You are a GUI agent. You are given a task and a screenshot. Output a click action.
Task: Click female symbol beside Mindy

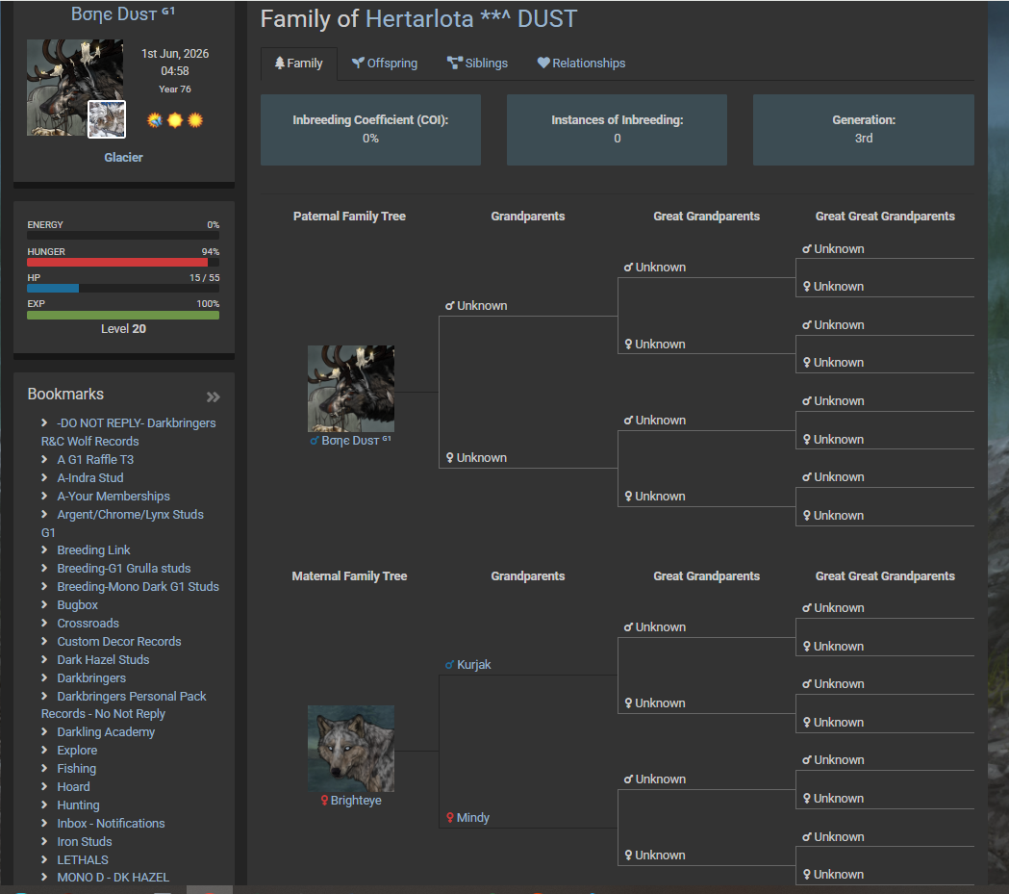click(x=450, y=817)
